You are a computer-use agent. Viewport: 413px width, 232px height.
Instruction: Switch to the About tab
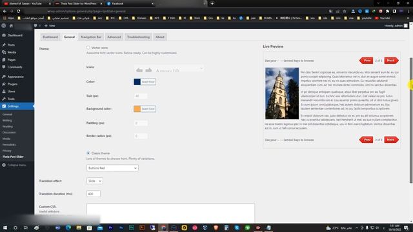(x=160, y=37)
